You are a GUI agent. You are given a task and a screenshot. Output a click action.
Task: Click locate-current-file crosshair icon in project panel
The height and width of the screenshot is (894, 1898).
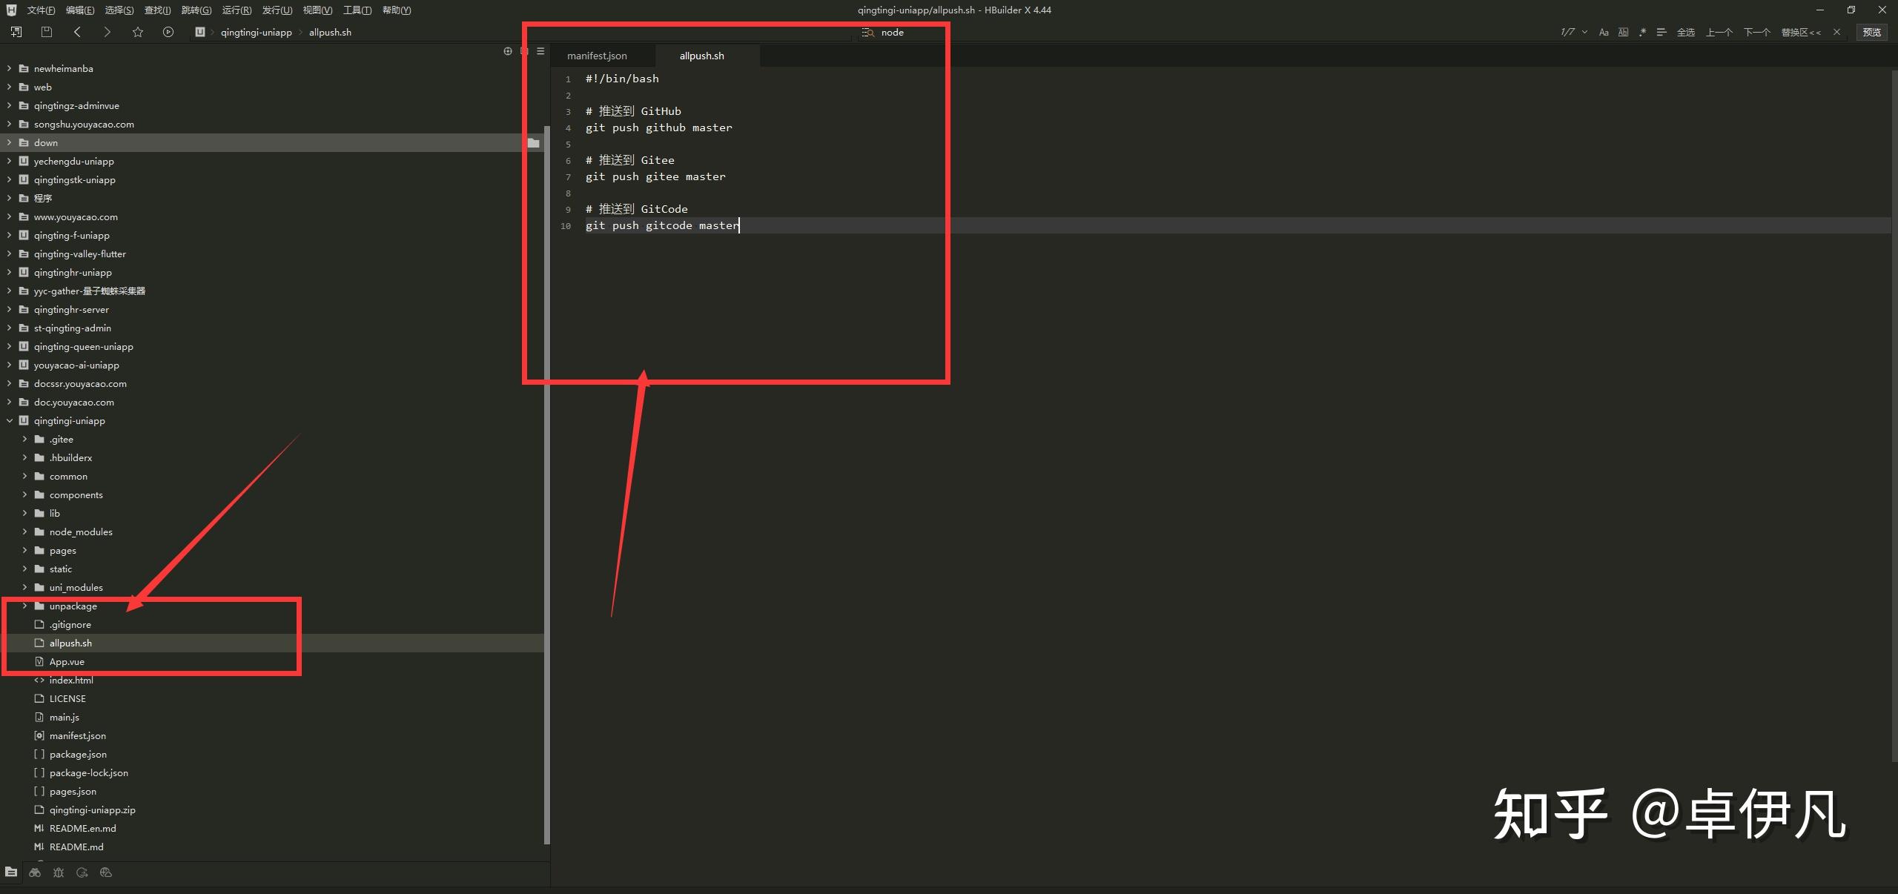tap(508, 51)
